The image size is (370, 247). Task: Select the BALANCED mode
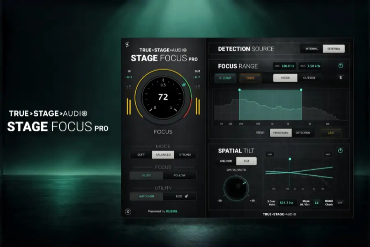coord(163,155)
